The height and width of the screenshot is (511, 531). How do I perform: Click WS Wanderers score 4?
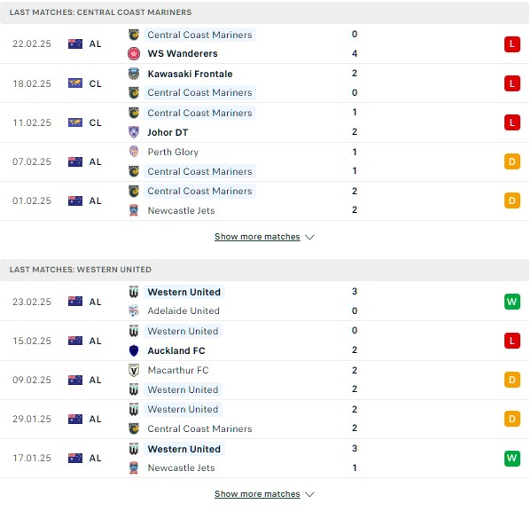355,53
